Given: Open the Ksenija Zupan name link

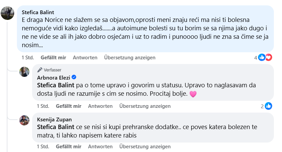Looking at the screenshot, I should coord(54,119).
